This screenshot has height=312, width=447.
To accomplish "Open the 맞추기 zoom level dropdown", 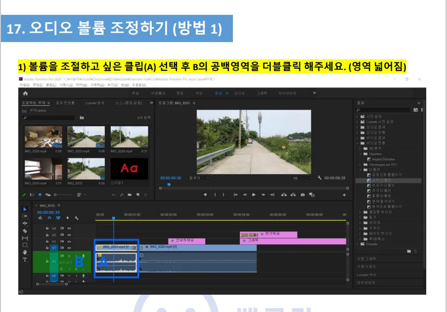I will point(200,177).
